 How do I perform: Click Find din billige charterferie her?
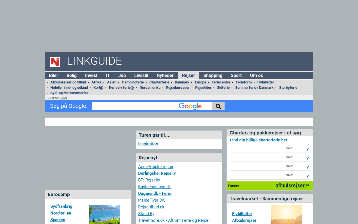click(258, 140)
